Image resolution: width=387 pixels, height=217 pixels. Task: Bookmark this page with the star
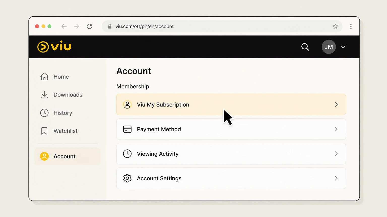[335, 26]
